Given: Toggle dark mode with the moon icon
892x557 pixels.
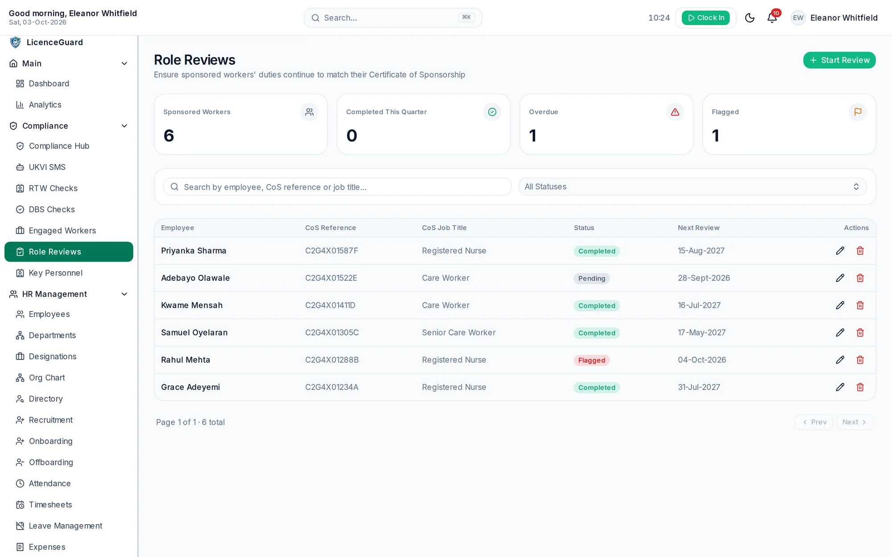Looking at the screenshot, I should (750, 18).
